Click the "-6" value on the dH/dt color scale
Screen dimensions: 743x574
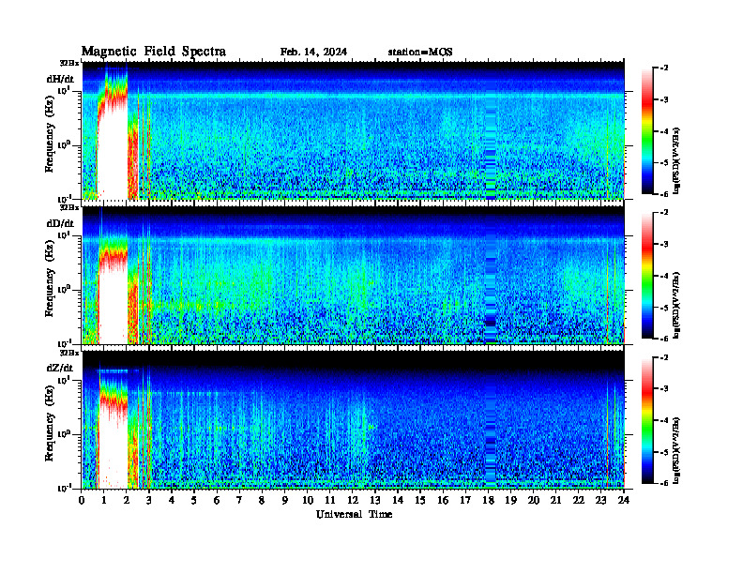(x=664, y=194)
